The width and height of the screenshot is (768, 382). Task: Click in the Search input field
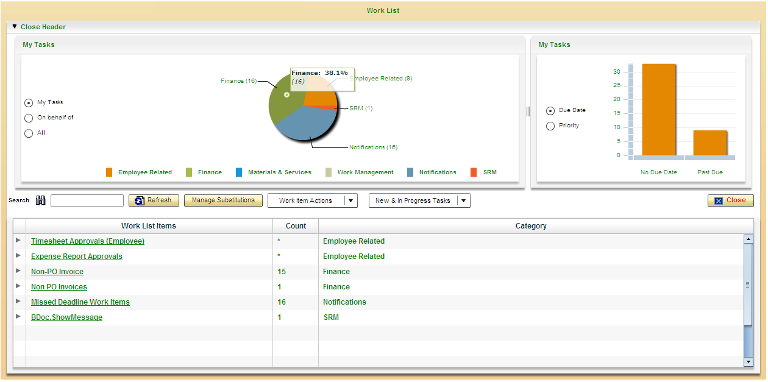pos(87,200)
